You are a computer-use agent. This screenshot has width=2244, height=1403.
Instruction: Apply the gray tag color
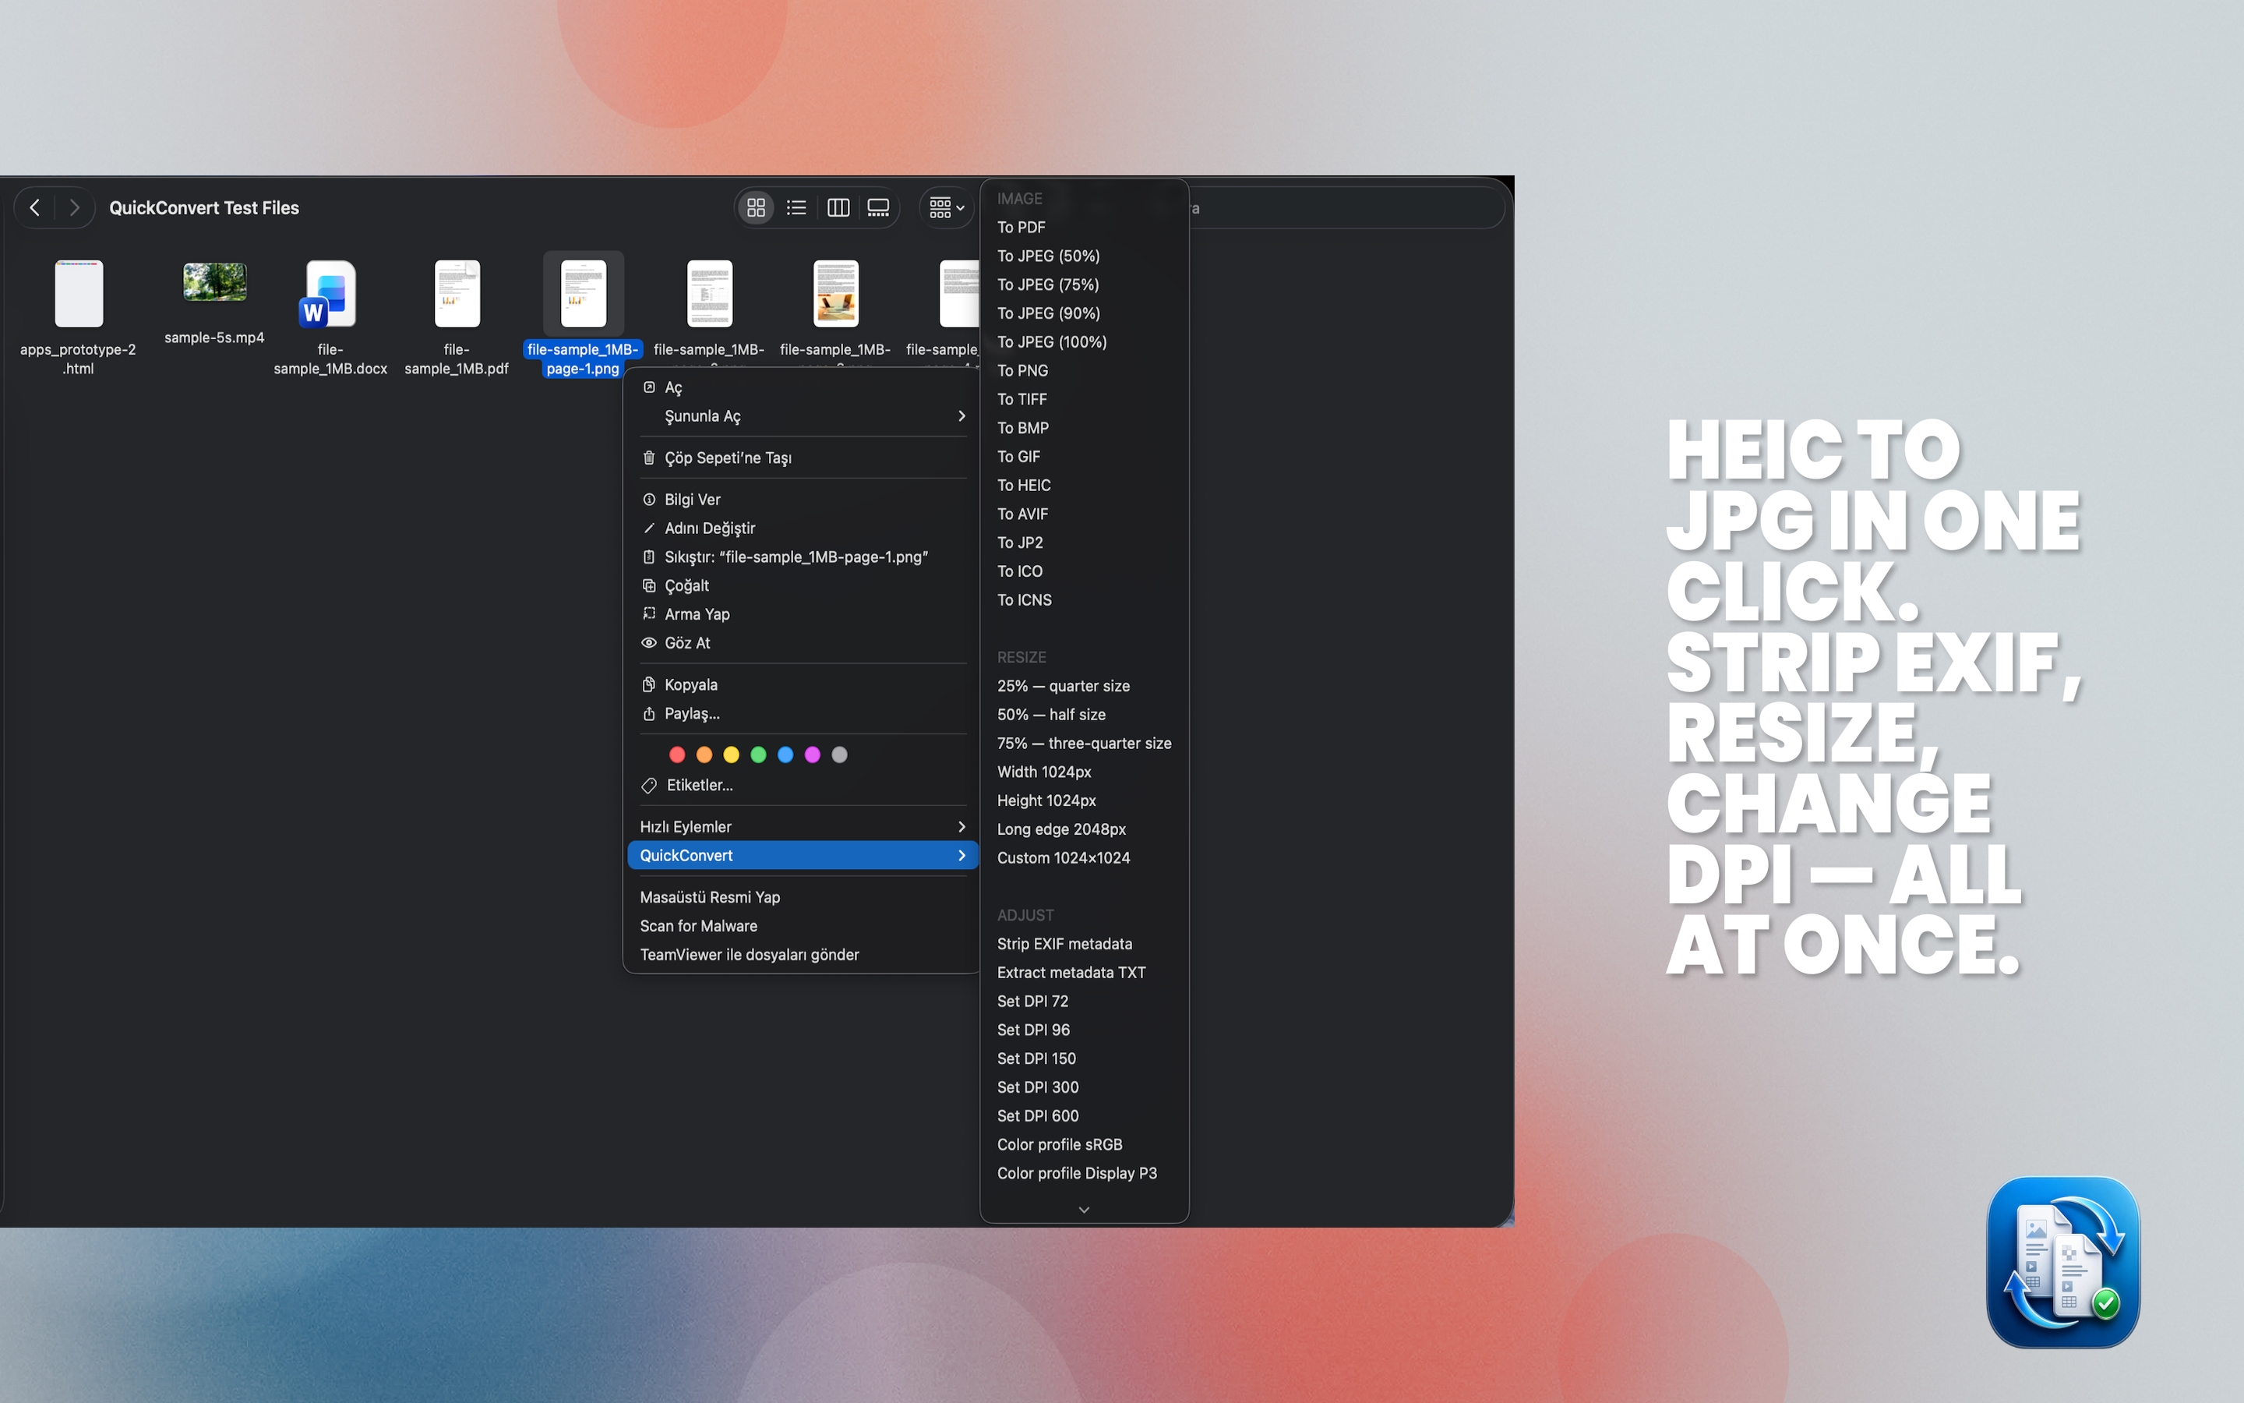point(839,755)
